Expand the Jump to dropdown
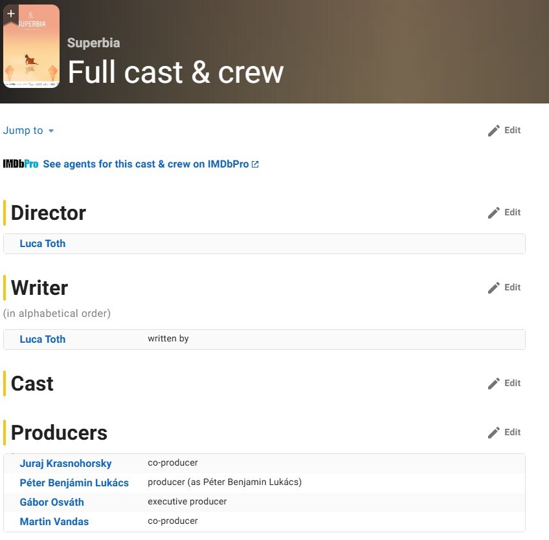 point(28,131)
